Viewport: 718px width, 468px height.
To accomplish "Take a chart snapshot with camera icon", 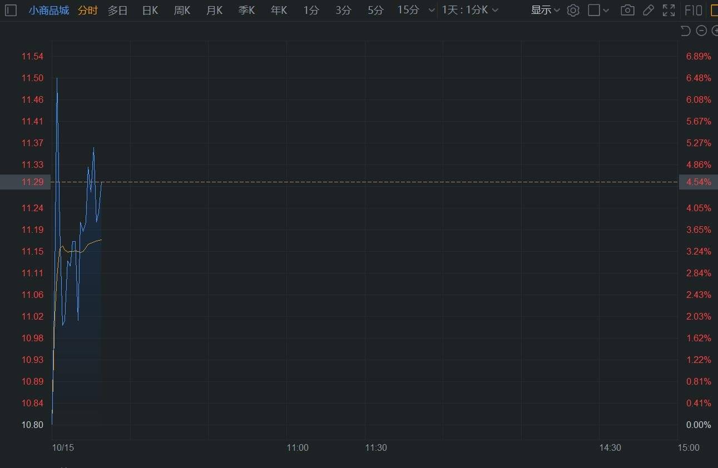I will [x=627, y=10].
